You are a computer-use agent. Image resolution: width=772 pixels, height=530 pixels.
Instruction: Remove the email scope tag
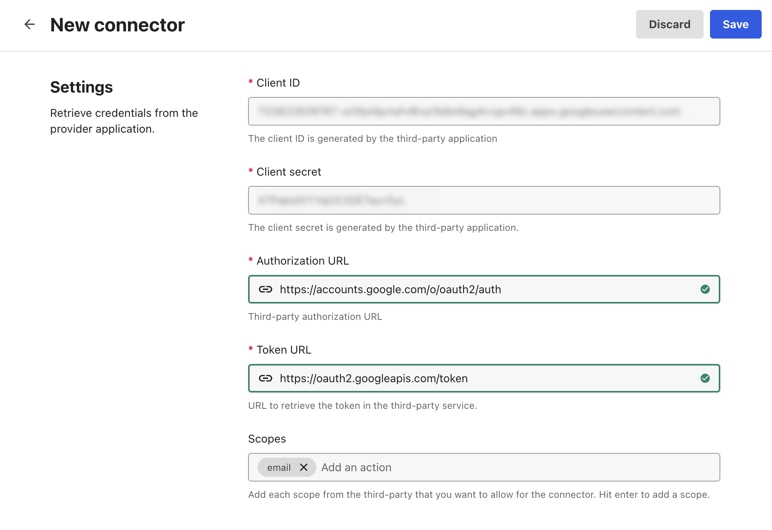(x=304, y=467)
